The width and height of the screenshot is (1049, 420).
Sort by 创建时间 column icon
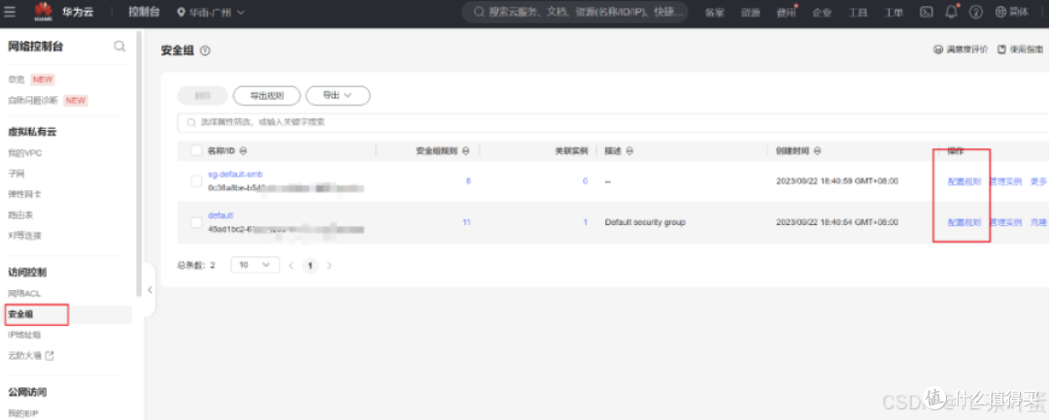click(x=818, y=151)
